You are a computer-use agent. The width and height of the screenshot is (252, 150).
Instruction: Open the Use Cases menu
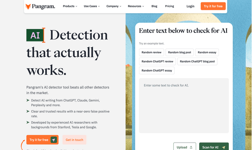coord(92,6)
